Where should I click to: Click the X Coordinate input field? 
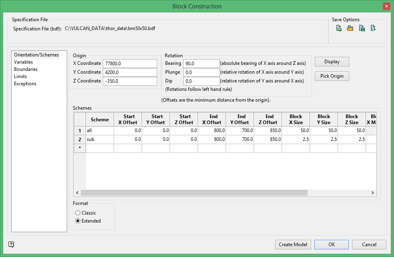[x=130, y=64]
